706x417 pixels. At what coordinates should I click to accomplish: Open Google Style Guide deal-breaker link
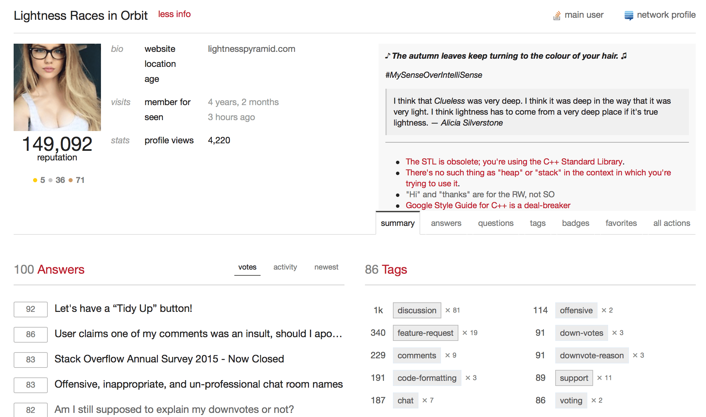488,205
